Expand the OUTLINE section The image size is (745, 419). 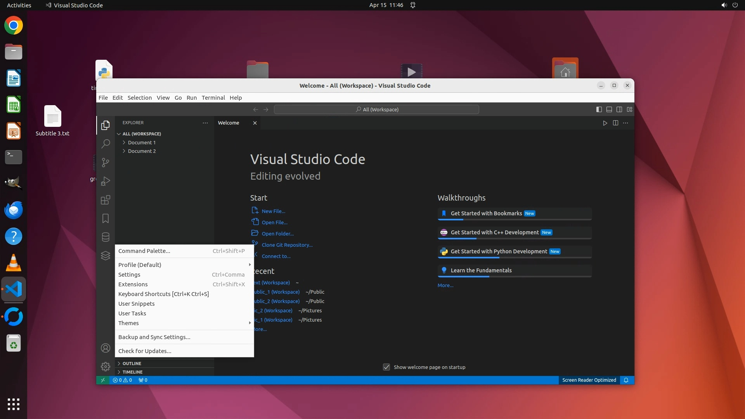pos(132,364)
